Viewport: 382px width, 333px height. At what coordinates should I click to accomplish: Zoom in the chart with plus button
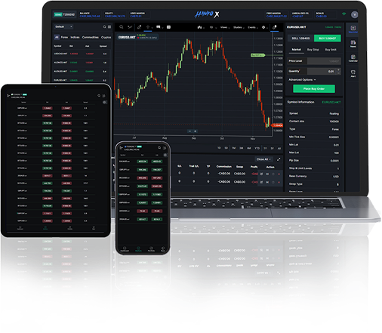point(195,131)
